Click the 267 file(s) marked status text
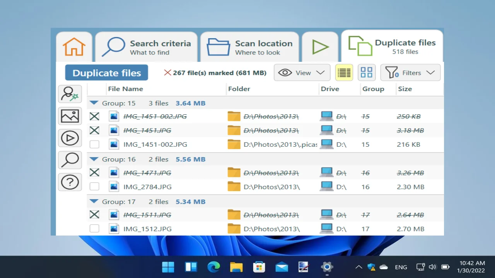 point(219,73)
